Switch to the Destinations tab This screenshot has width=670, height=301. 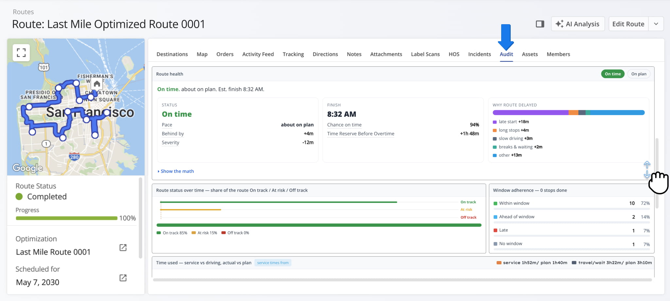[172, 54]
